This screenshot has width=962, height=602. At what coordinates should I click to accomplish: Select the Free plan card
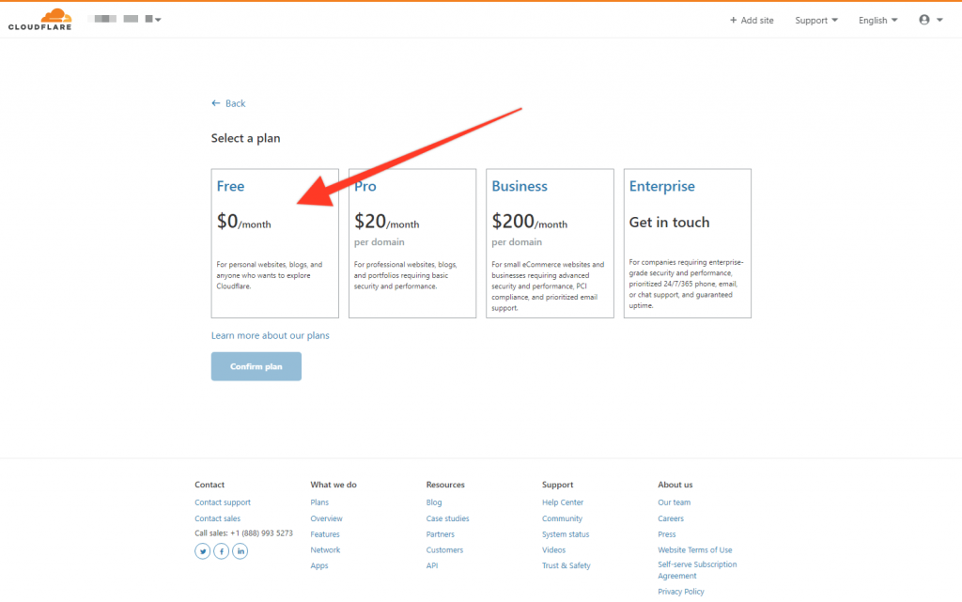(275, 243)
